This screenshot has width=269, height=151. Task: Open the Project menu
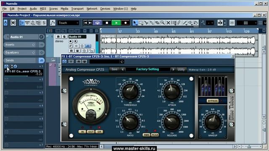22,9
